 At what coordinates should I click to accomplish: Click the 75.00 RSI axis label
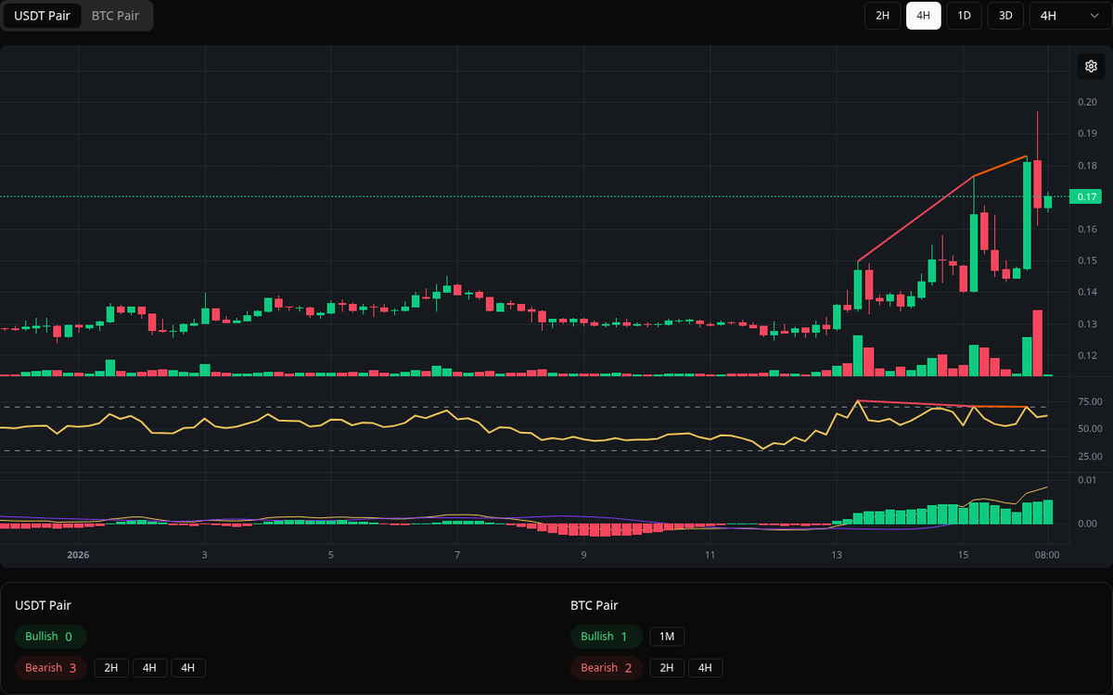1090,401
